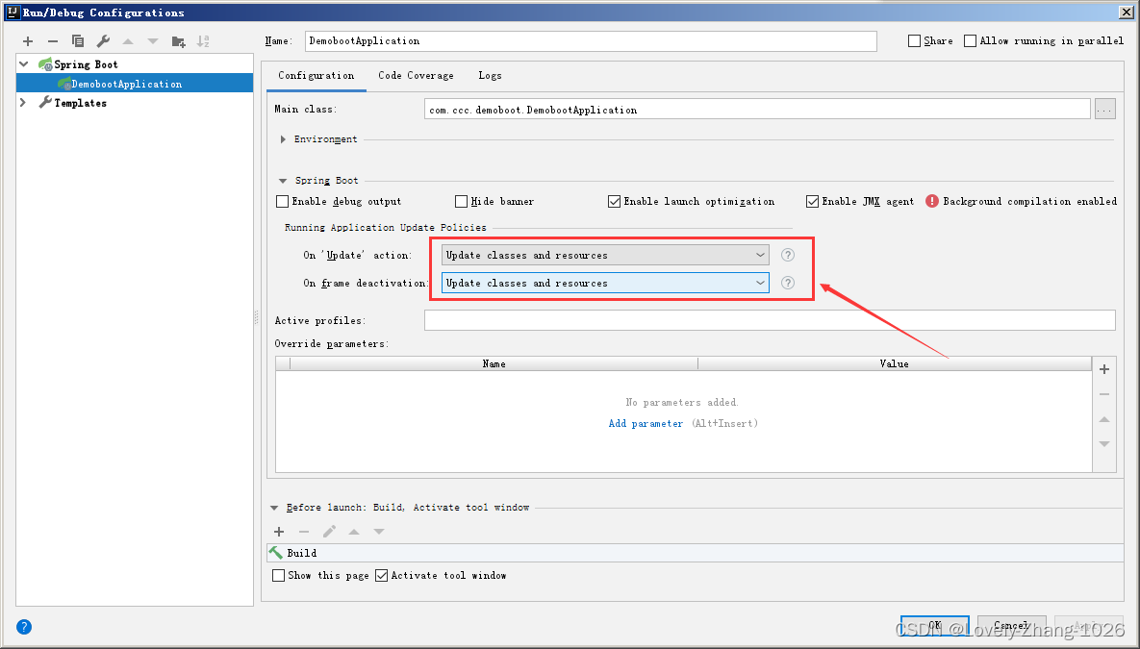Viewport: 1140px width, 649px height.
Task: Open the edit templates wrench icon
Action: [103, 41]
